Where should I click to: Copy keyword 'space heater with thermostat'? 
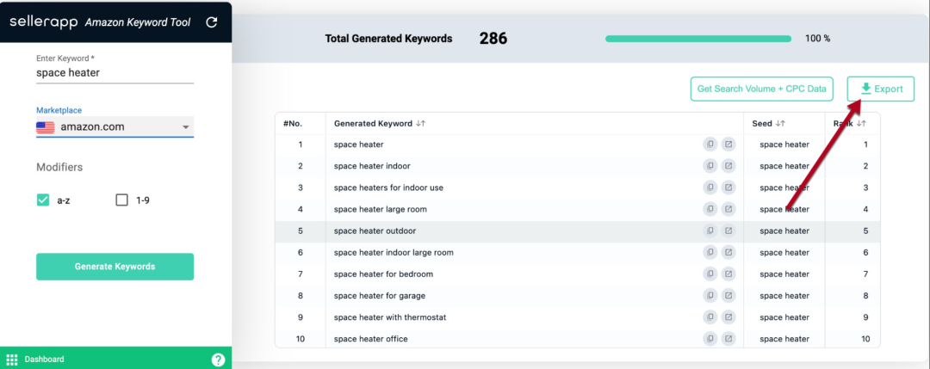(x=710, y=317)
